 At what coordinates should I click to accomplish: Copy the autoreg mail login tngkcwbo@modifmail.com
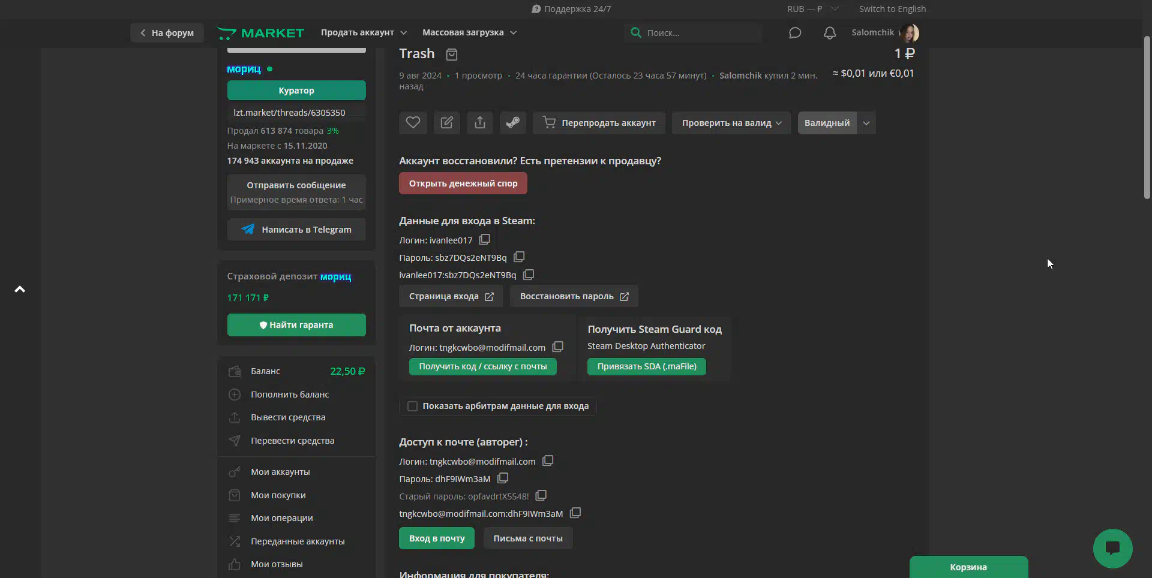click(x=548, y=460)
